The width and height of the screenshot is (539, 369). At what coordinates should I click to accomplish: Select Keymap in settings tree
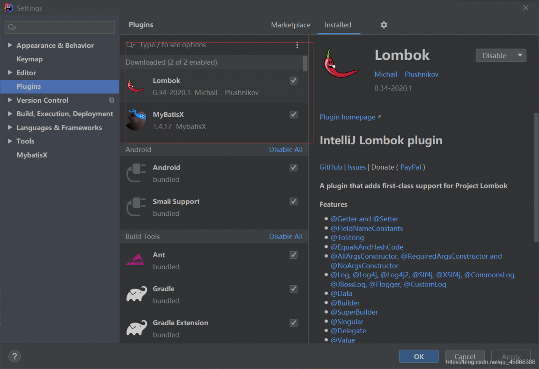29,59
